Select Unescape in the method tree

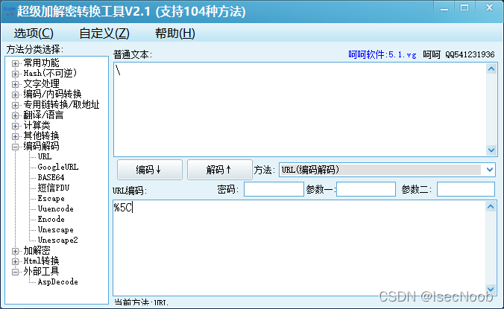tap(56, 230)
